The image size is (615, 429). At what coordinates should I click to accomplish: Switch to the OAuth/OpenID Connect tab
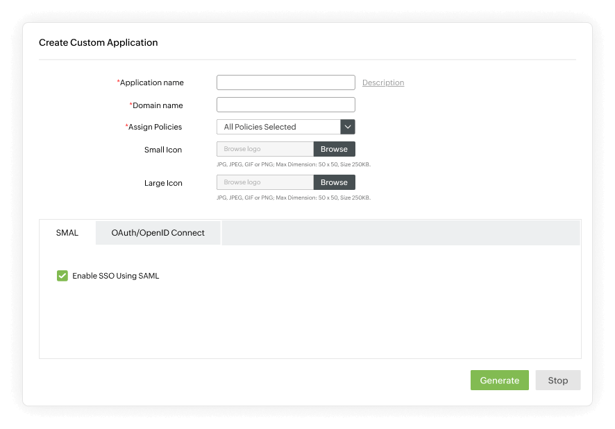158,233
